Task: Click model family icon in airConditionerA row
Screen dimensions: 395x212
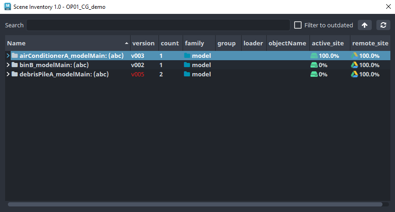Action: point(187,56)
